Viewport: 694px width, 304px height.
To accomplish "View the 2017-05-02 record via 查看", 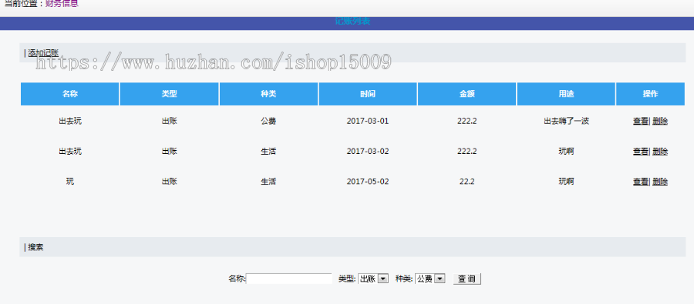I will click(x=640, y=181).
